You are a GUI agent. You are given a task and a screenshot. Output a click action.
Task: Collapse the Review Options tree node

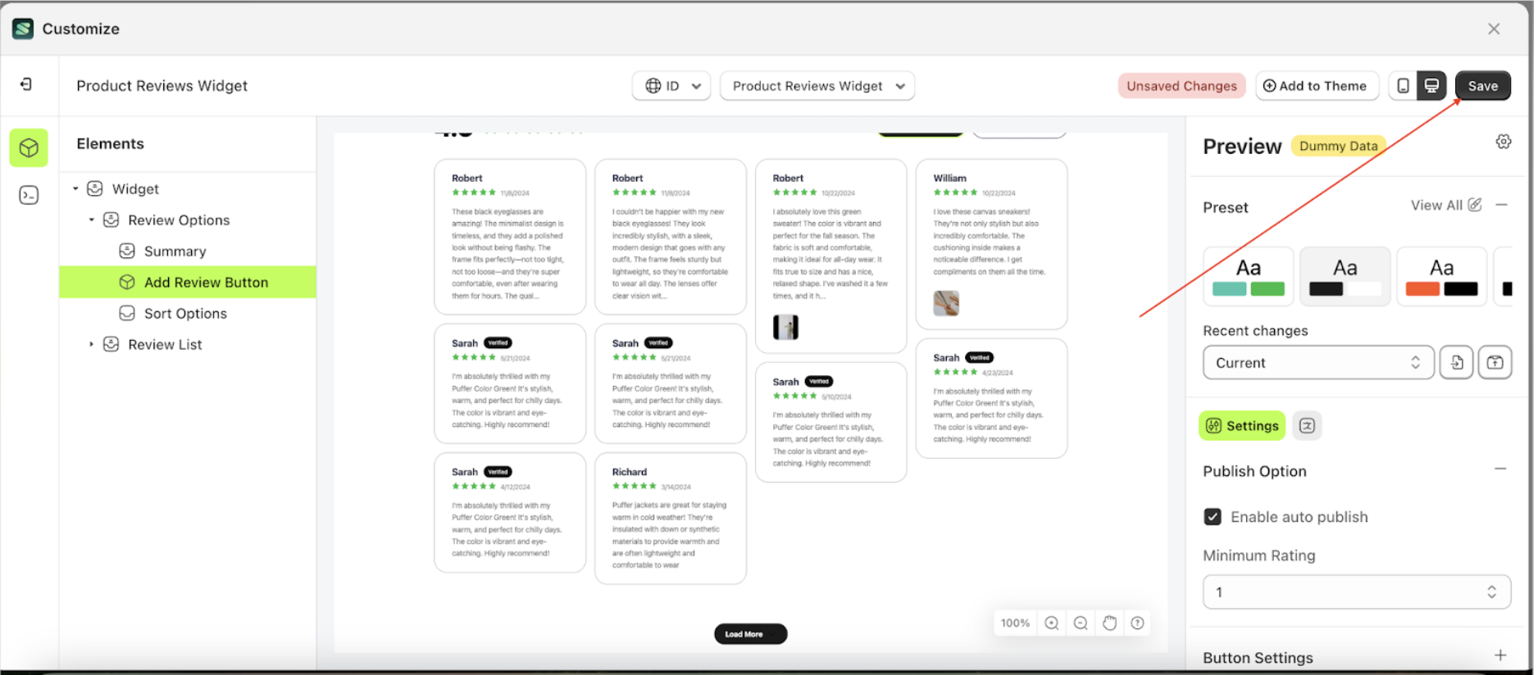pos(92,220)
